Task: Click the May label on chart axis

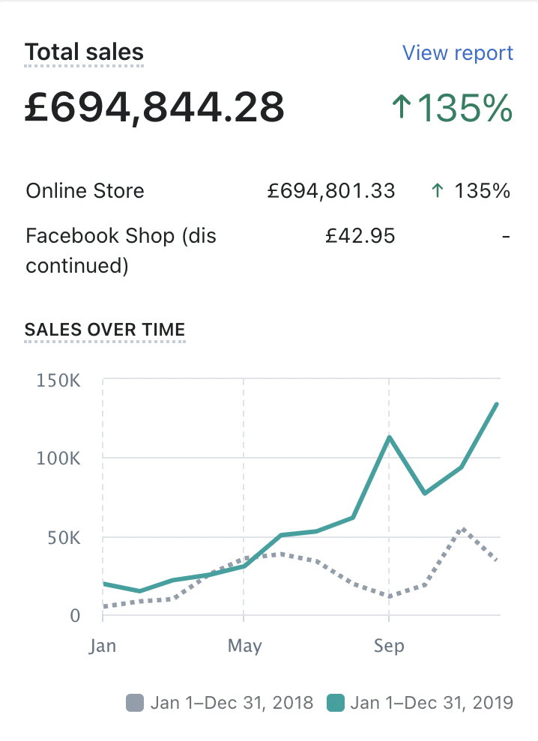Action: (244, 646)
